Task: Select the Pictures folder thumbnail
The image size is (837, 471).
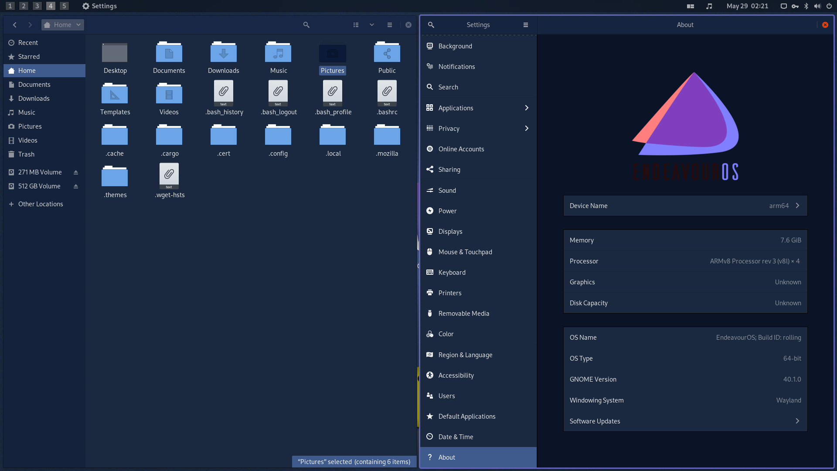Action: [333, 53]
